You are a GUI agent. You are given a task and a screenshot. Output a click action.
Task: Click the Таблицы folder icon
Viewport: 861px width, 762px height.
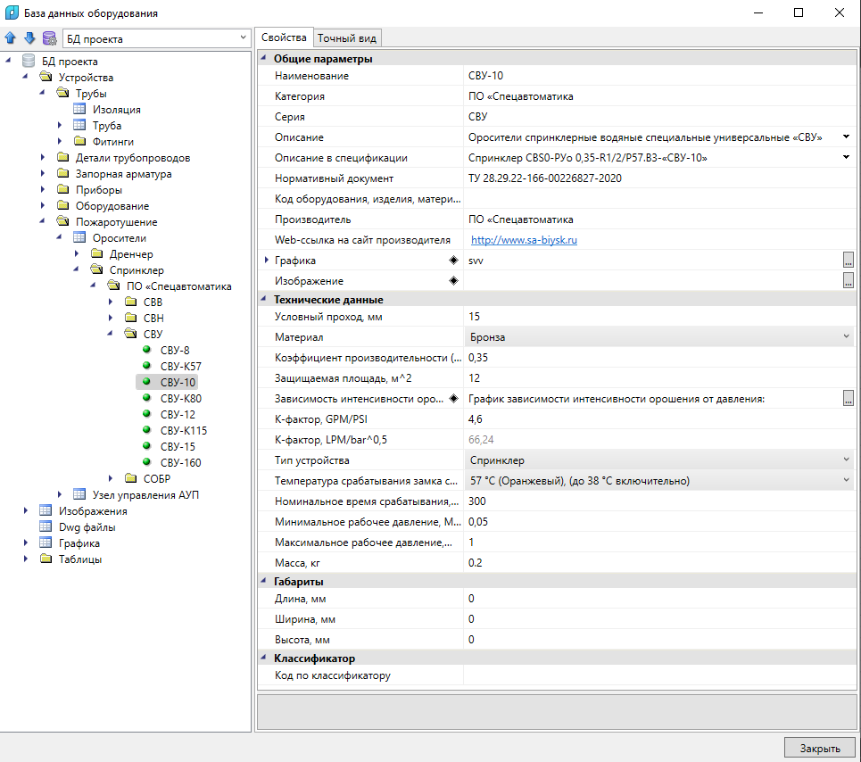click(46, 559)
